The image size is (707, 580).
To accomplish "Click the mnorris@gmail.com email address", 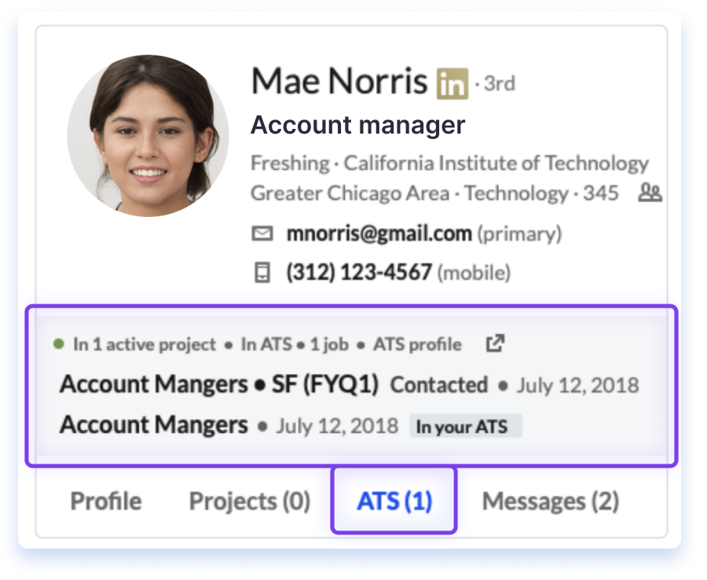I will click(x=379, y=233).
